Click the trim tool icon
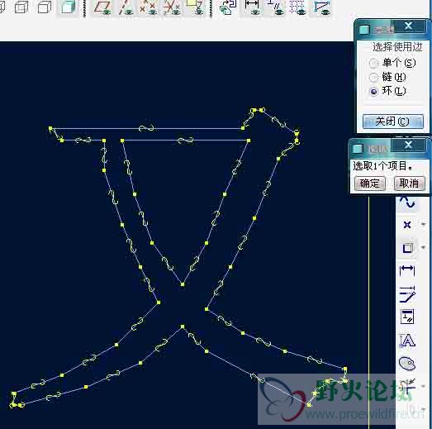This screenshot has width=432, height=429. point(407,386)
